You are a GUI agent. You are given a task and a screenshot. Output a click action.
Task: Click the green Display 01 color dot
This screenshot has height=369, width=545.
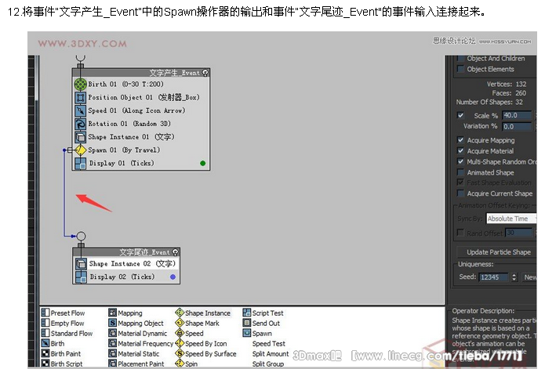click(202, 163)
